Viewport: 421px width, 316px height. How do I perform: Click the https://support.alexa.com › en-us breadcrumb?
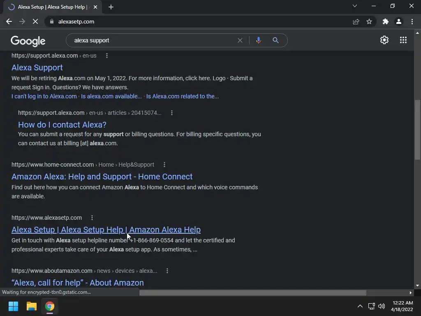(54, 56)
